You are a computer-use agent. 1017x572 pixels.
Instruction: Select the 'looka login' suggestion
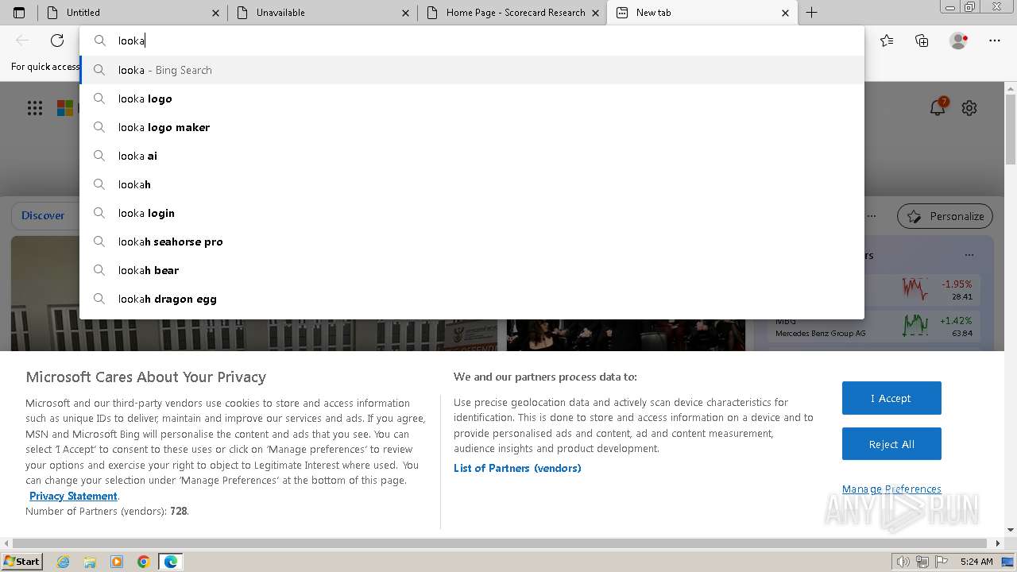(472, 213)
